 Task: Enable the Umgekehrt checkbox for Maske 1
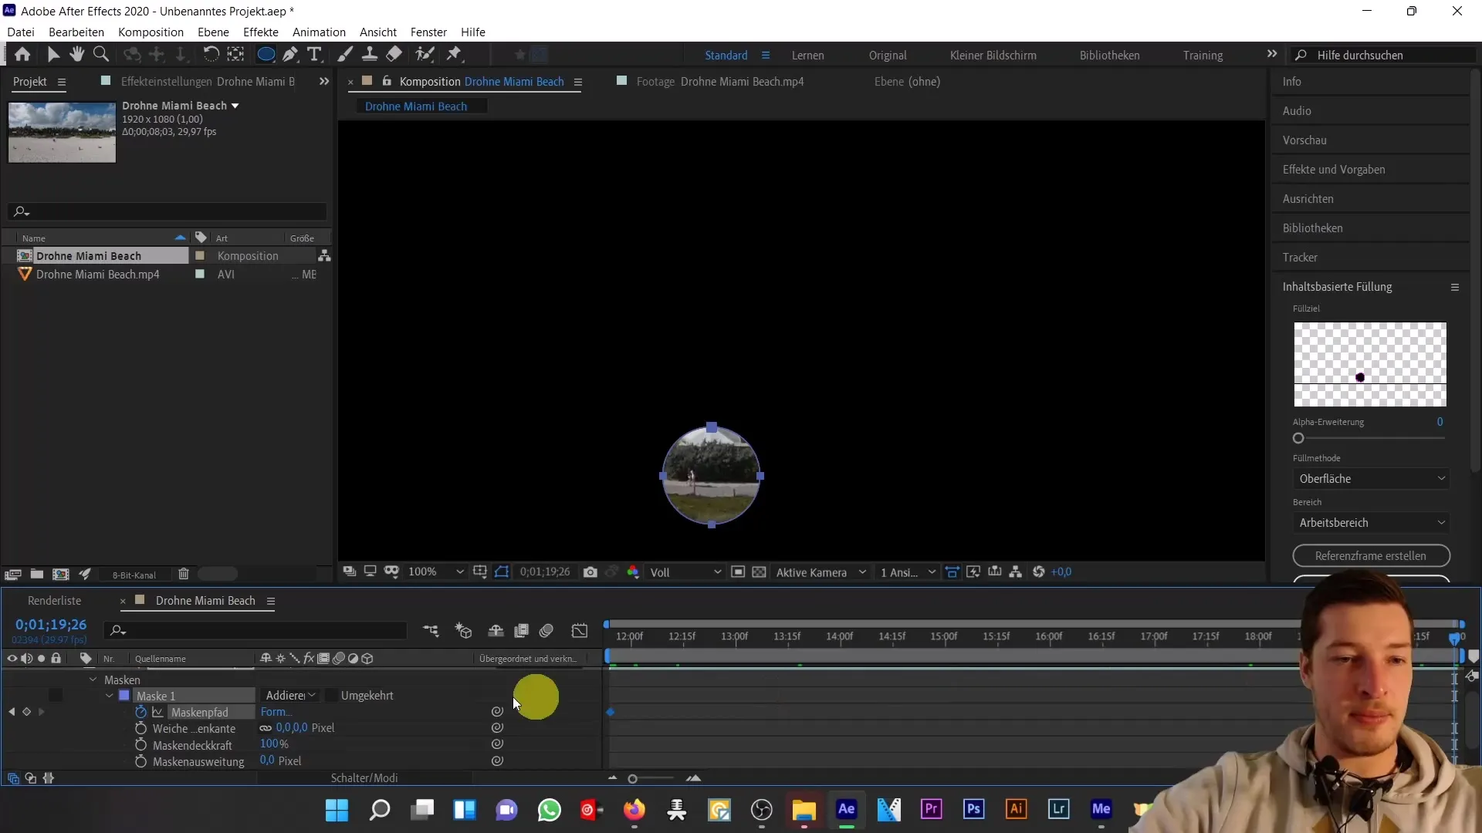331,696
